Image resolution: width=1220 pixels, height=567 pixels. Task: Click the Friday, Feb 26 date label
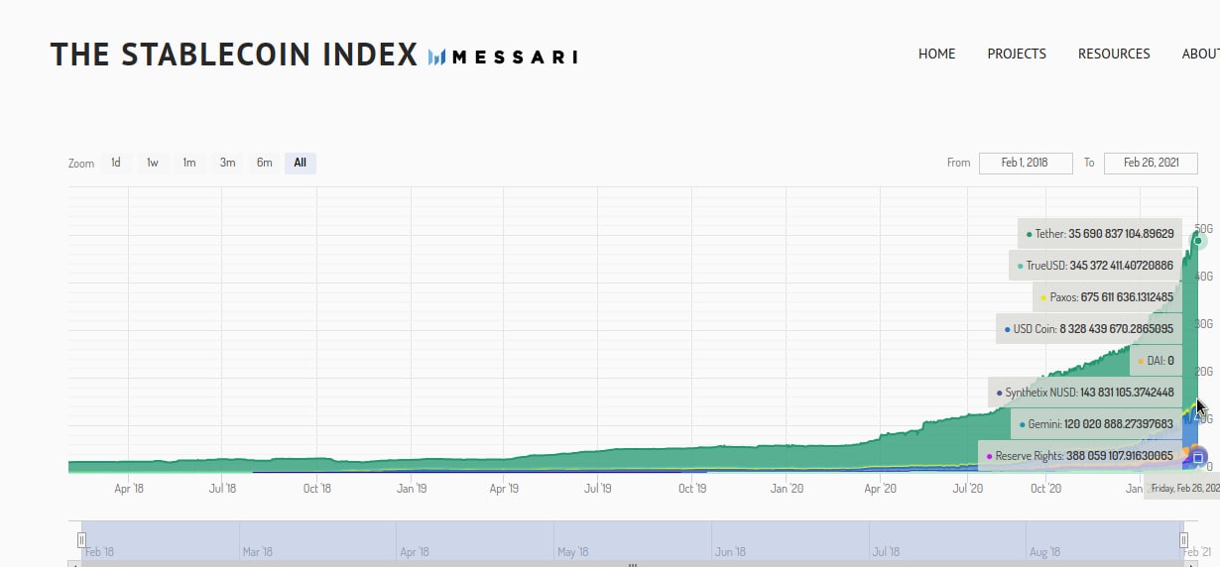point(1183,489)
